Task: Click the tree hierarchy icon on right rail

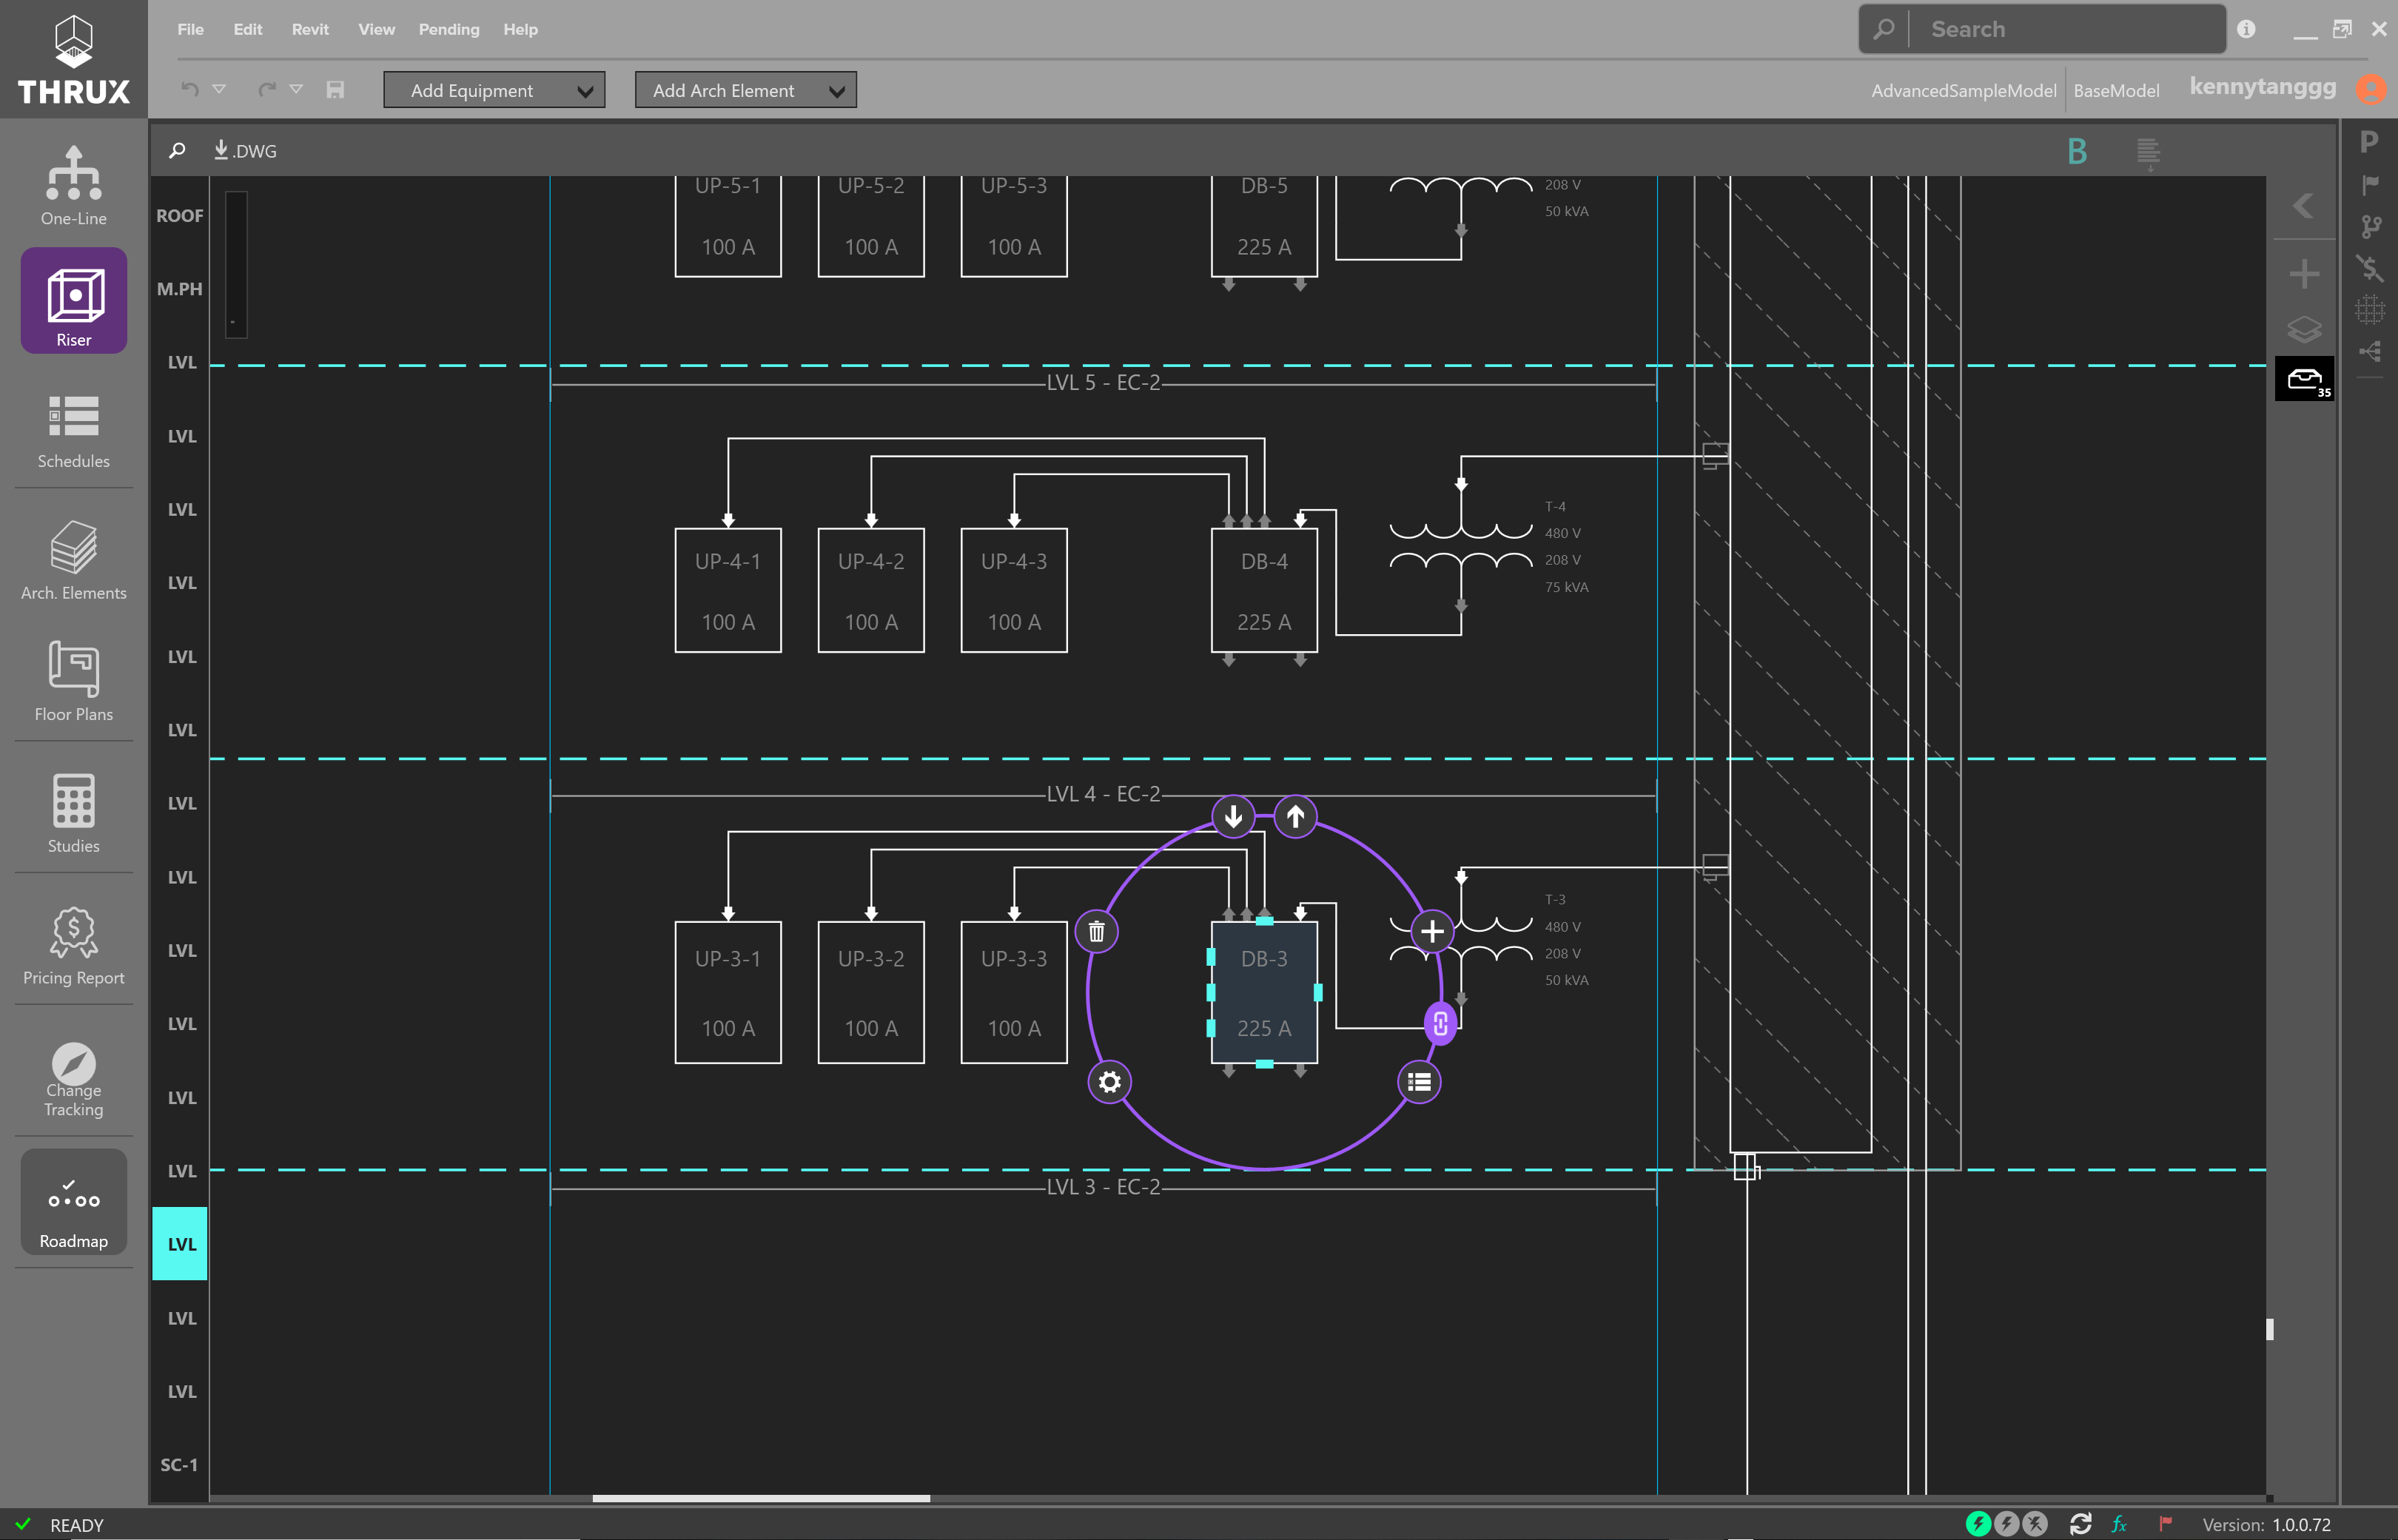Action: click(x=2370, y=351)
